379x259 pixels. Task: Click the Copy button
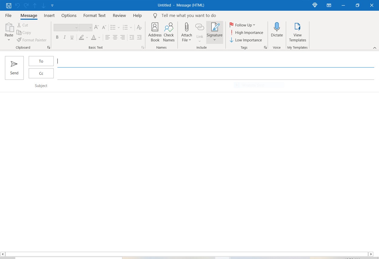click(24, 32)
